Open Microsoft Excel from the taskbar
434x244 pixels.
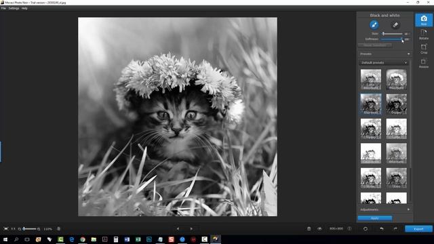coord(138,239)
